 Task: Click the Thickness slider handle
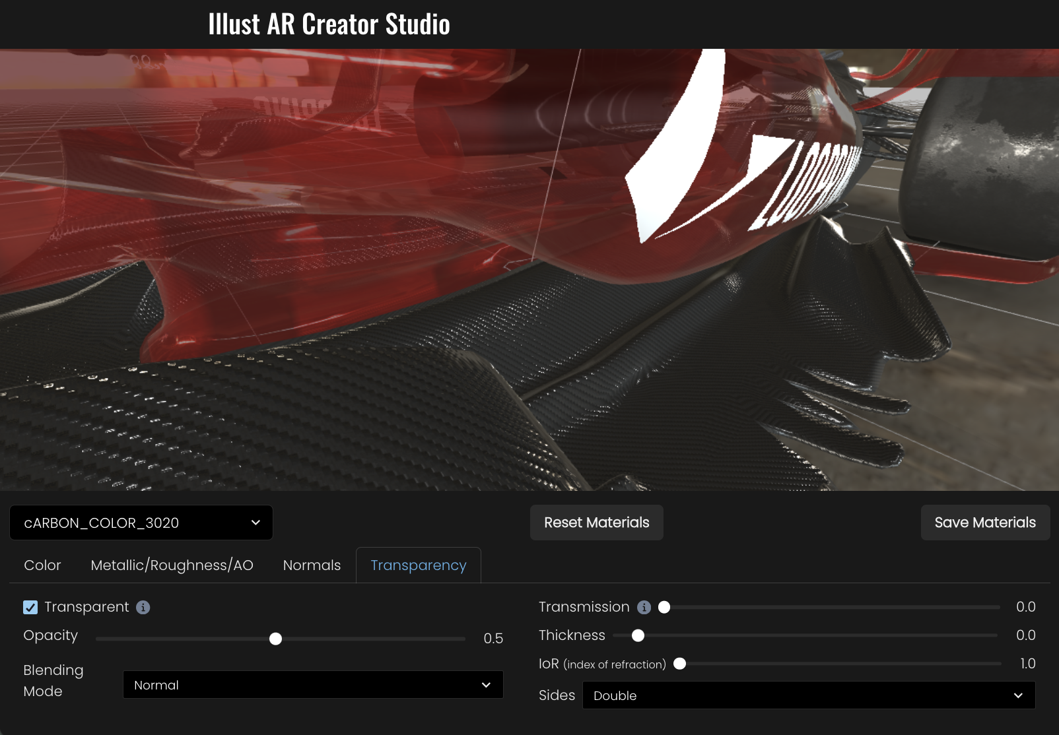pos(638,635)
